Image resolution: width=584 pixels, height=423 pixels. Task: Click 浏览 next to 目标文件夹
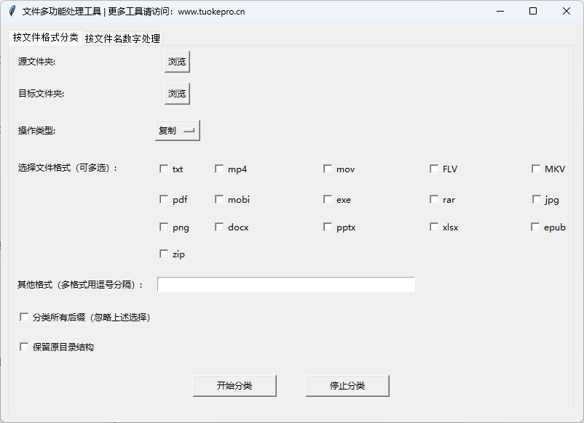(177, 94)
